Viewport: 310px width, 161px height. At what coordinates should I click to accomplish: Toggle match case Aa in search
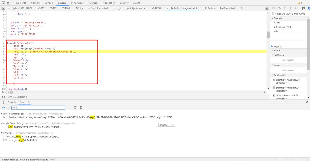click(x=3, y=108)
